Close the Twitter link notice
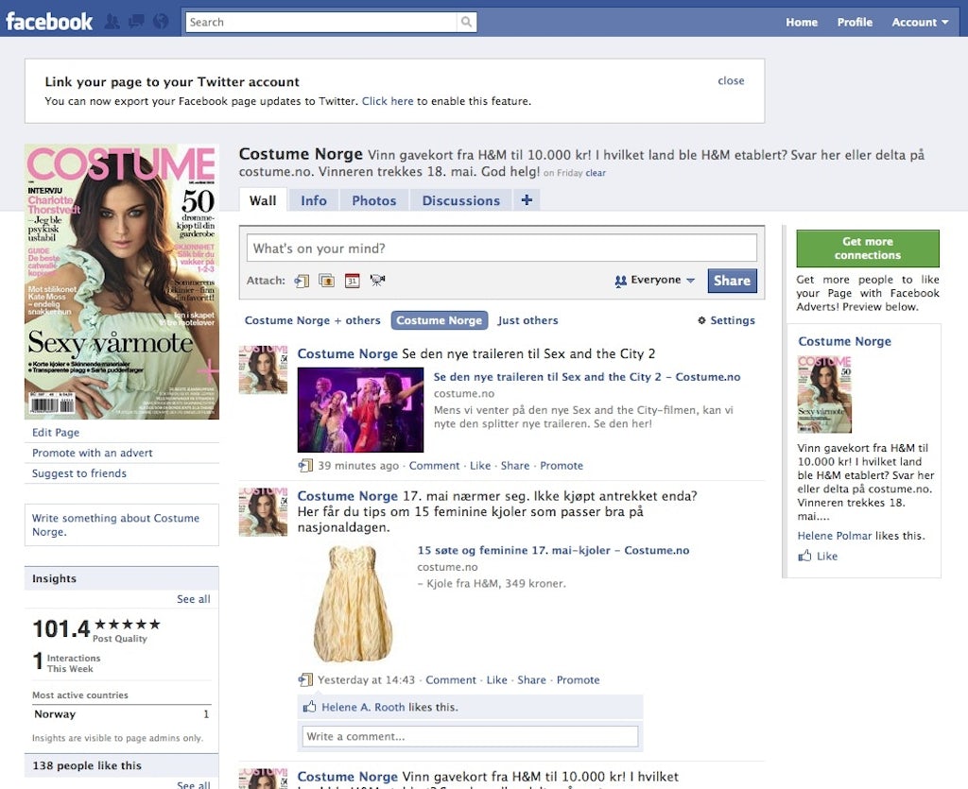Image resolution: width=968 pixels, height=789 pixels. point(731,81)
